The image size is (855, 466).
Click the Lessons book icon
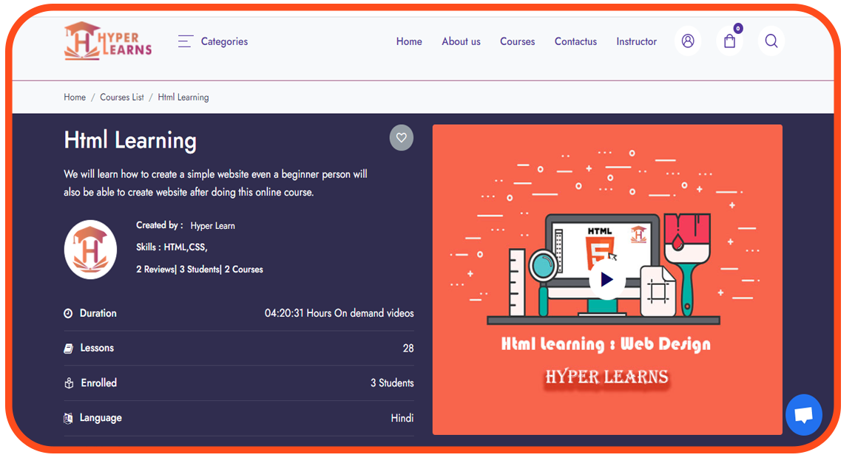68,349
